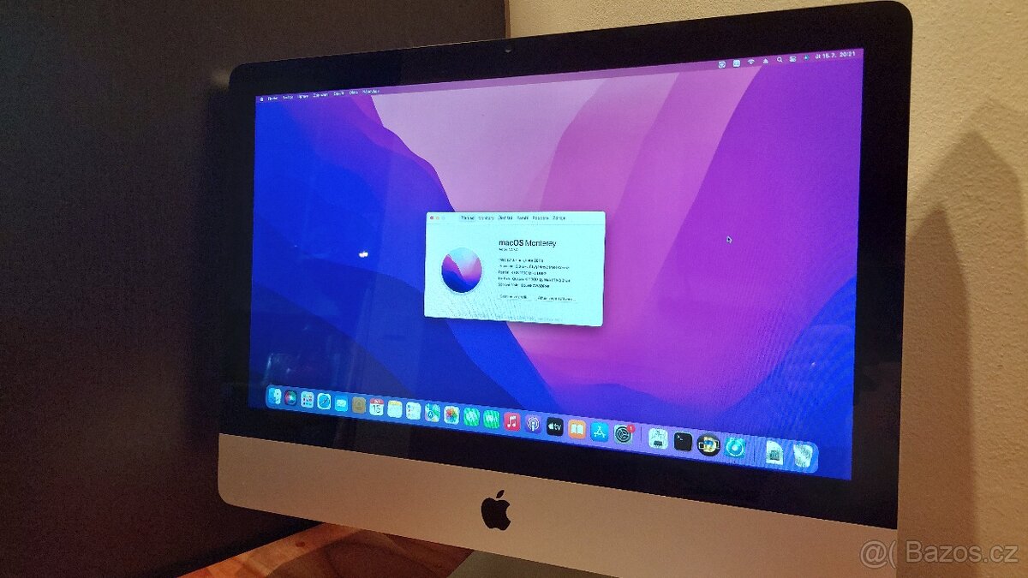Select the Přehled overview tab
This screenshot has height=578, width=1028.
pos(468,217)
